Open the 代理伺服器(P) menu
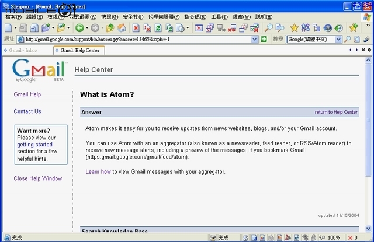 point(164,17)
